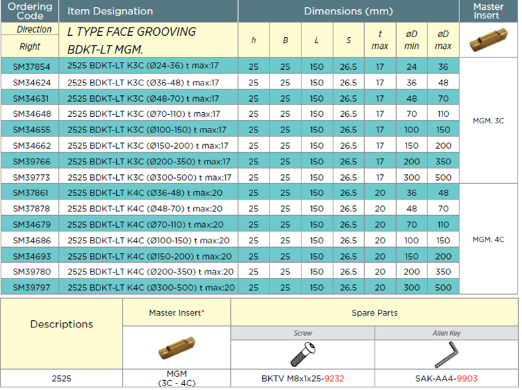This screenshot has height=390, width=522.
Task: Click the MGM. 3C master insert cell
Action: 488,121
